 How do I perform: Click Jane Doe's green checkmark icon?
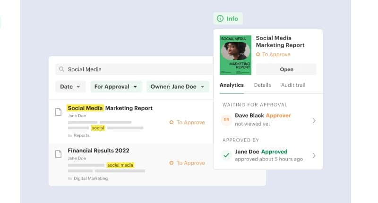(226, 155)
